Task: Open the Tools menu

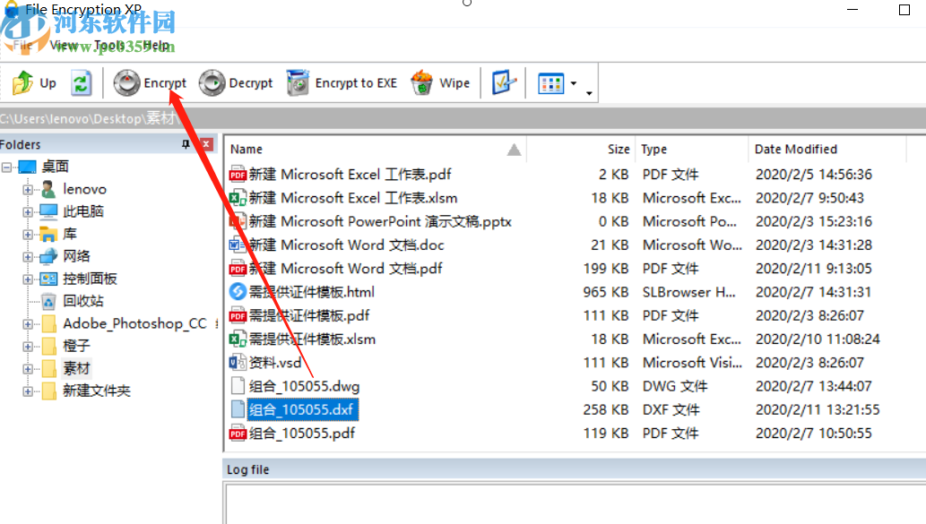Action: point(108,45)
